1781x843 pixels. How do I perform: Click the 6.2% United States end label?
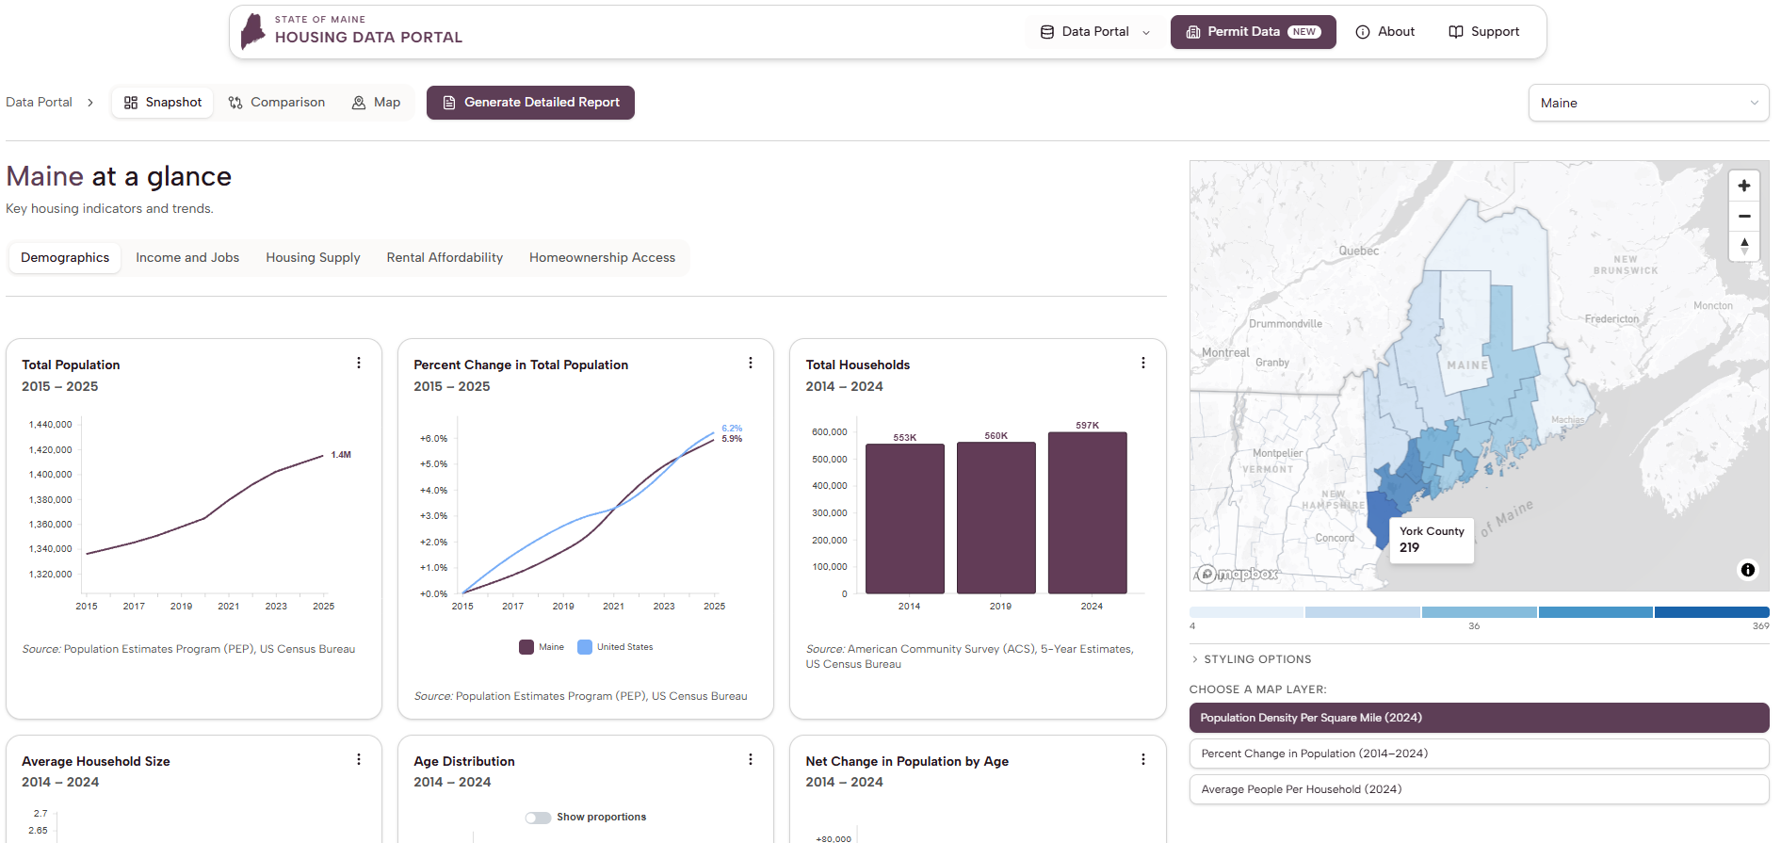[x=732, y=429]
